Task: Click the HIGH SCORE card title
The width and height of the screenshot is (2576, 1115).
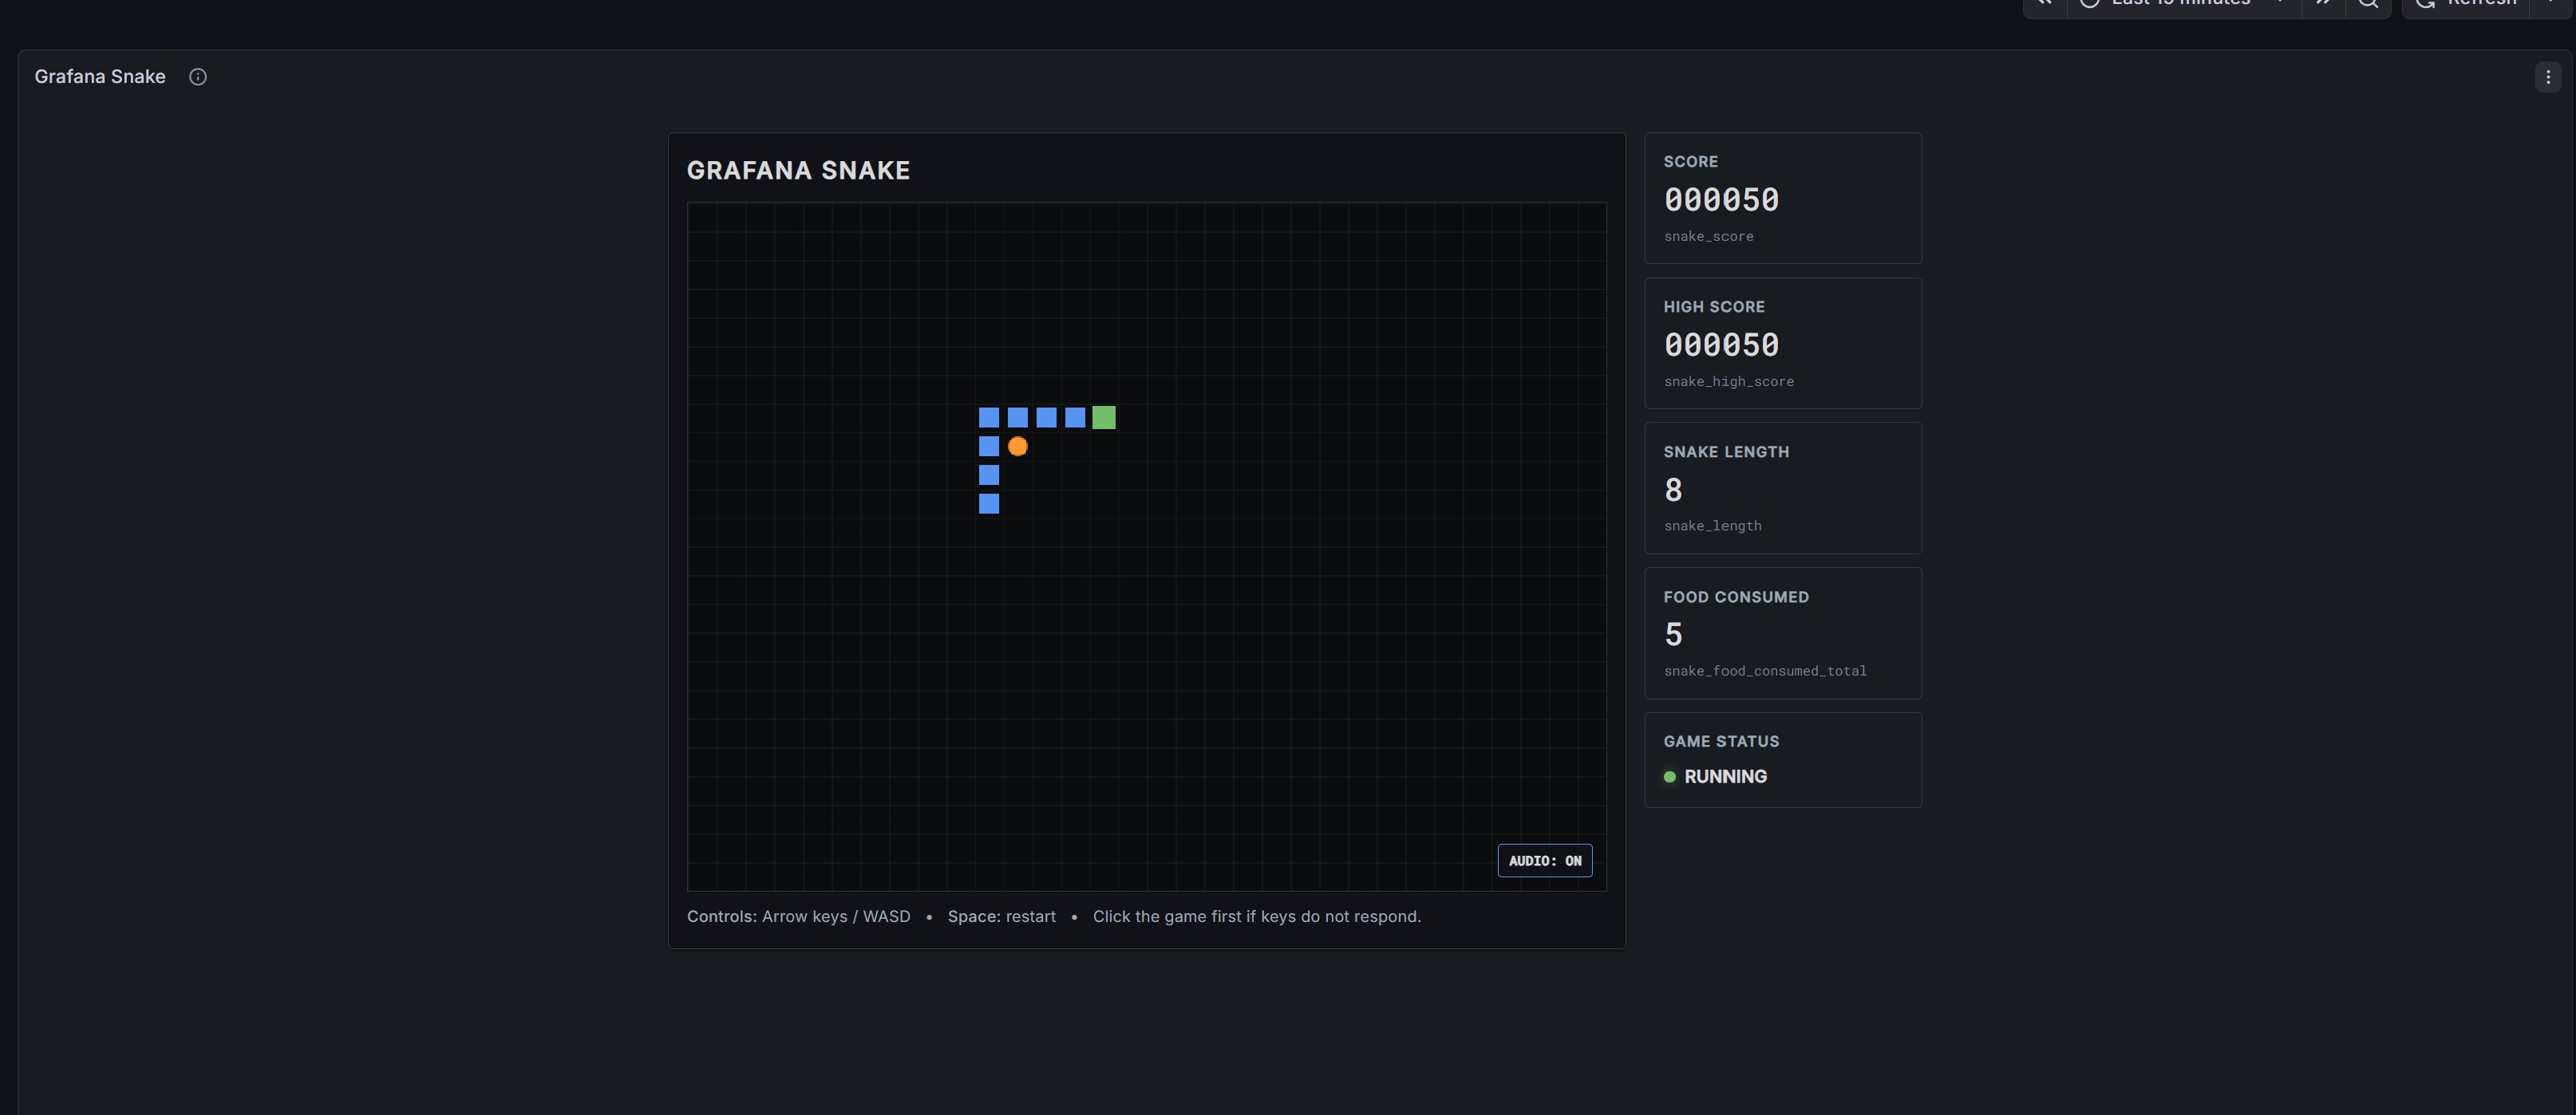Action: pos(1714,307)
